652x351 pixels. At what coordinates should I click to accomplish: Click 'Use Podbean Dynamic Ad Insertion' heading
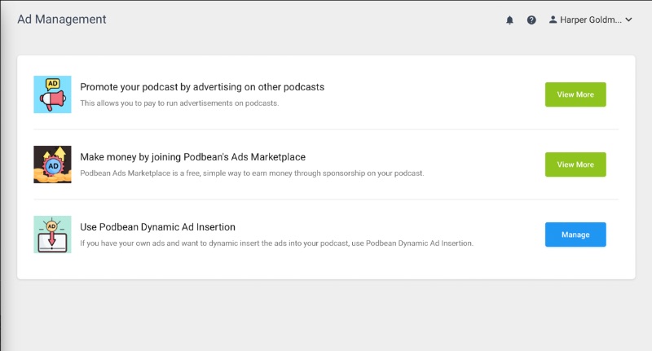pyautogui.click(x=157, y=226)
